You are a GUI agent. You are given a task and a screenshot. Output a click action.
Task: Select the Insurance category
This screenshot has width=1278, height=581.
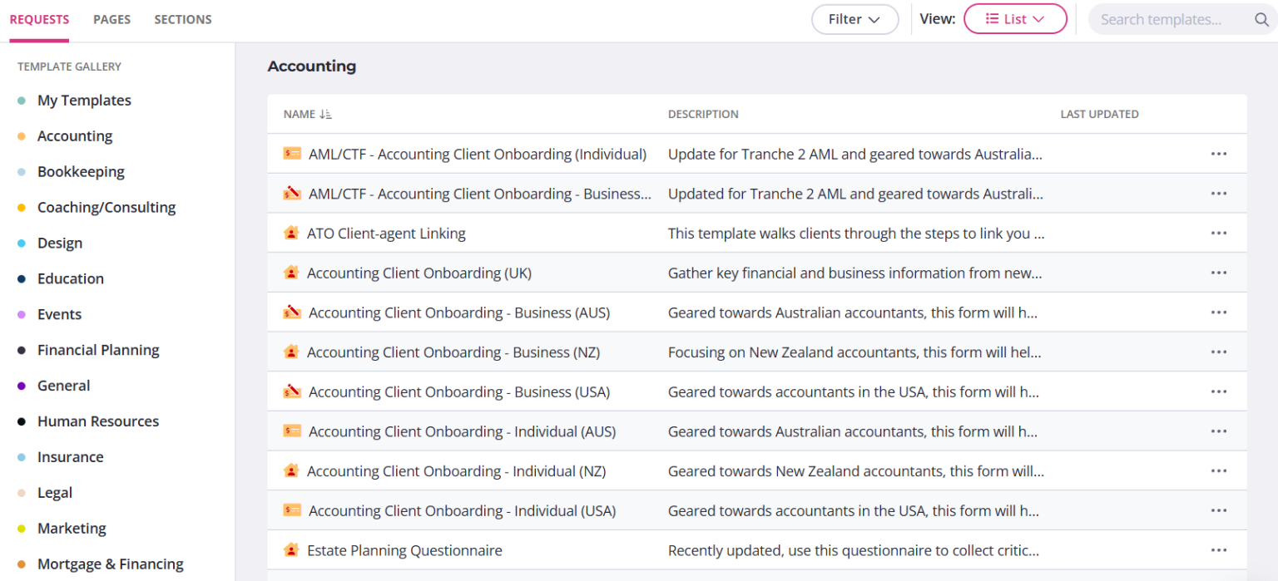tap(71, 458)
